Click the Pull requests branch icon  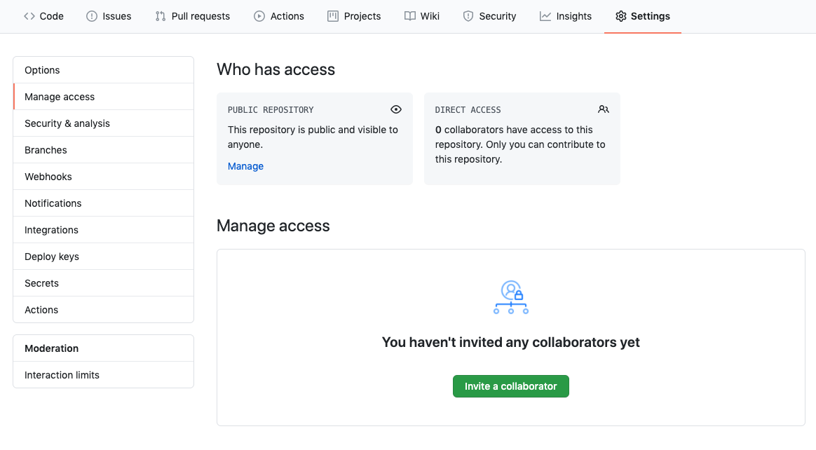click(161, 16)
